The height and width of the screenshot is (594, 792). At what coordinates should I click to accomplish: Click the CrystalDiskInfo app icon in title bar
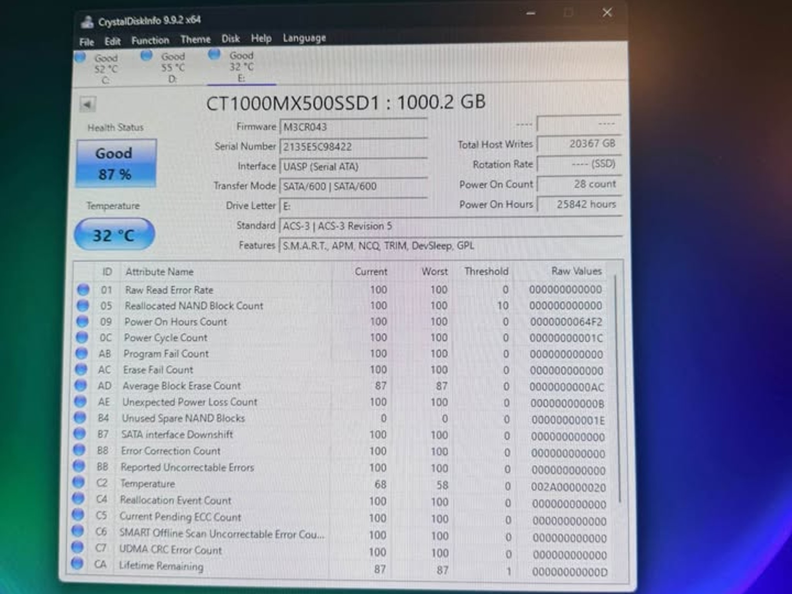[87, 22]
